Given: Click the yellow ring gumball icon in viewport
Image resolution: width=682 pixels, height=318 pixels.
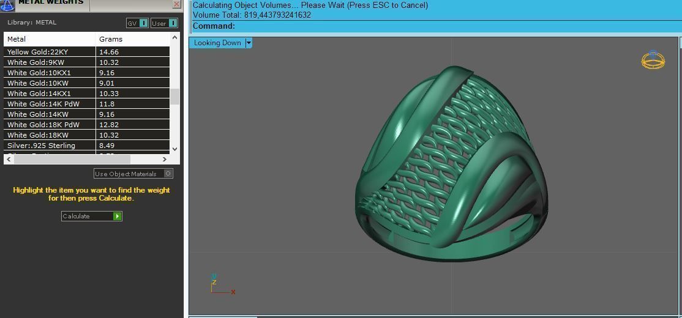Looking at the screenshot, I should point(653,60).
